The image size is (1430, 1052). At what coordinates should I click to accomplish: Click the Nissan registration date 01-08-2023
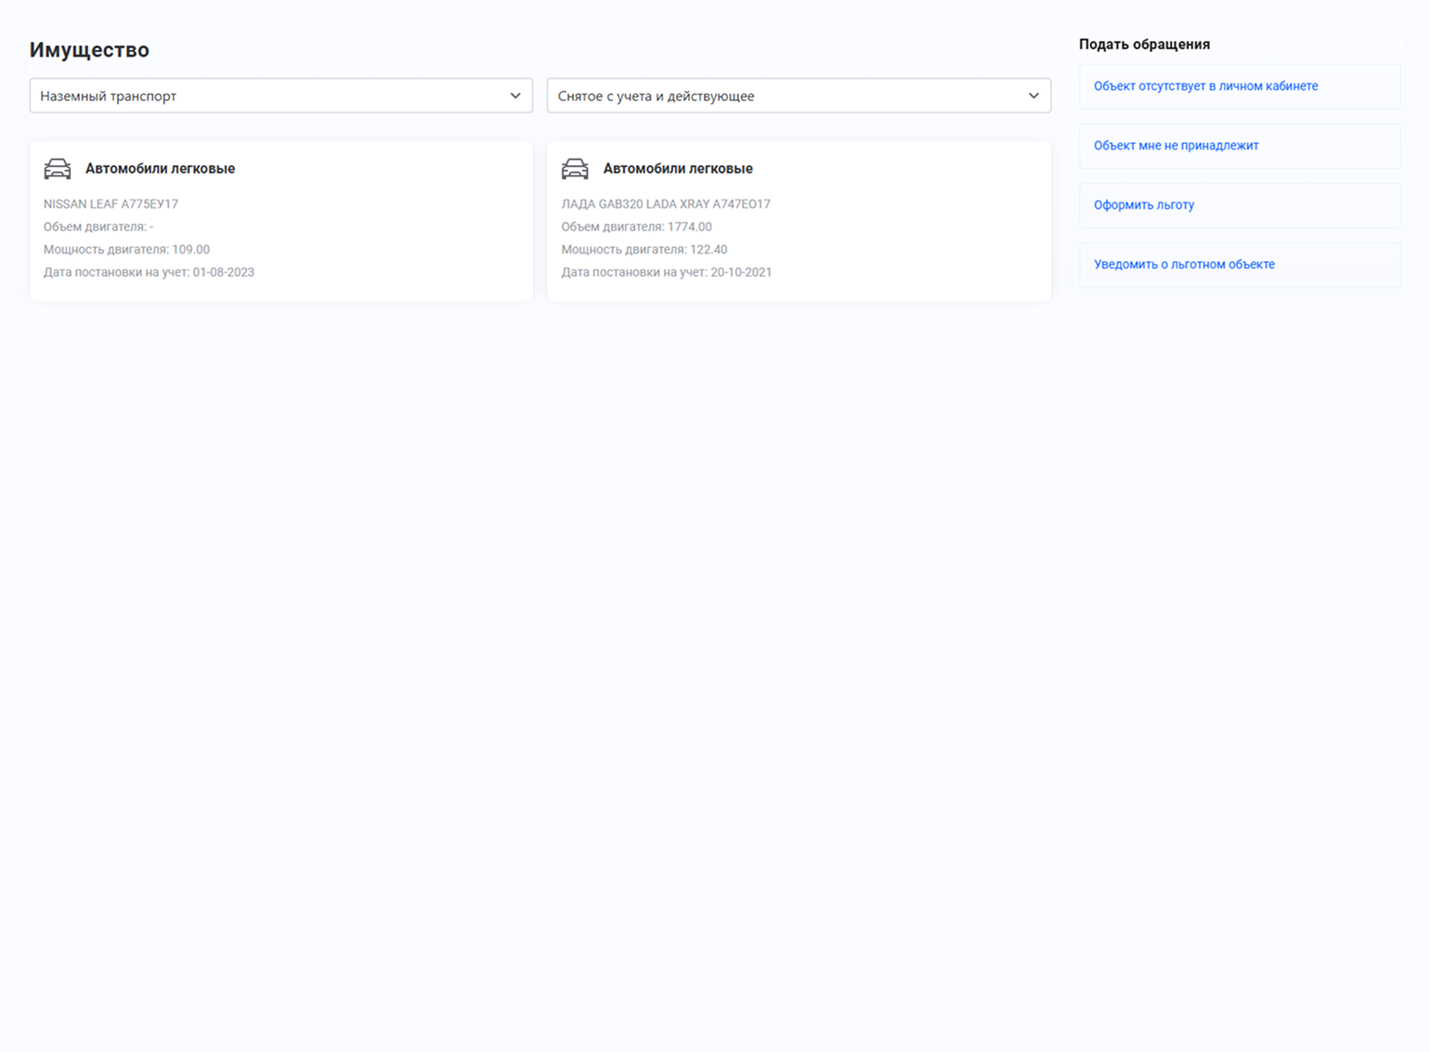coord(223,272)
